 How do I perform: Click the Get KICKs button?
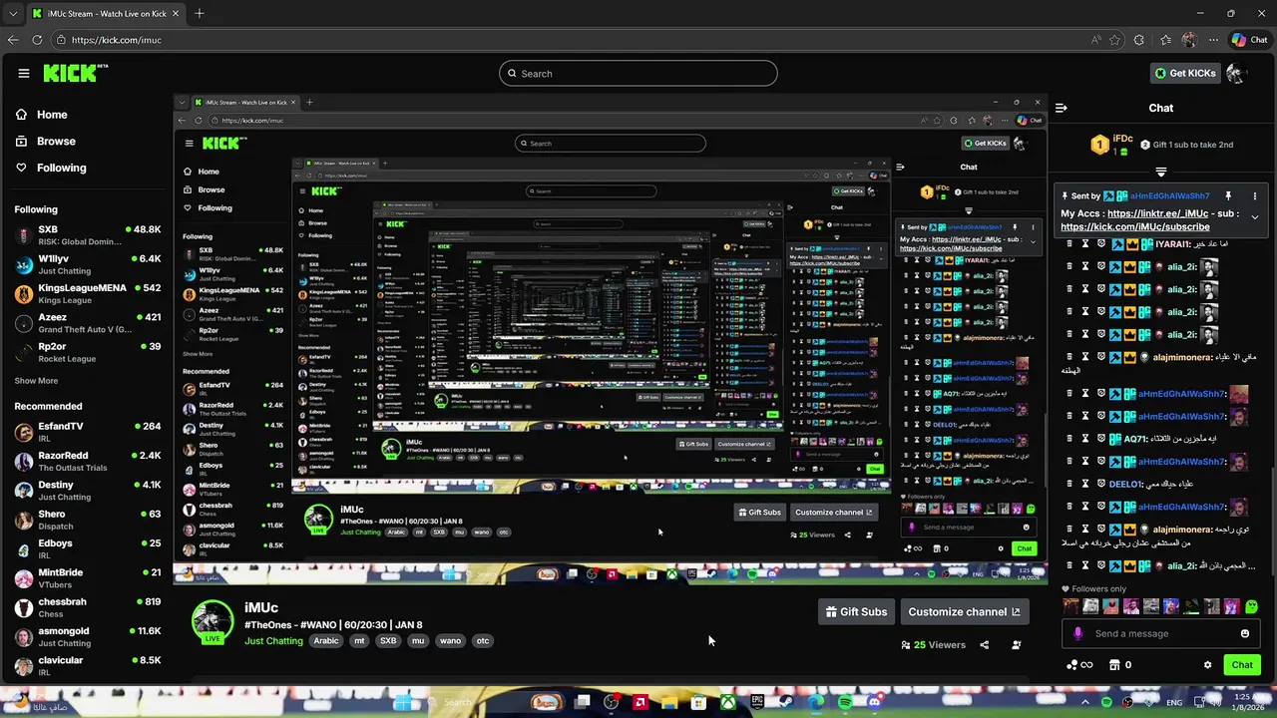point(1185,73)
